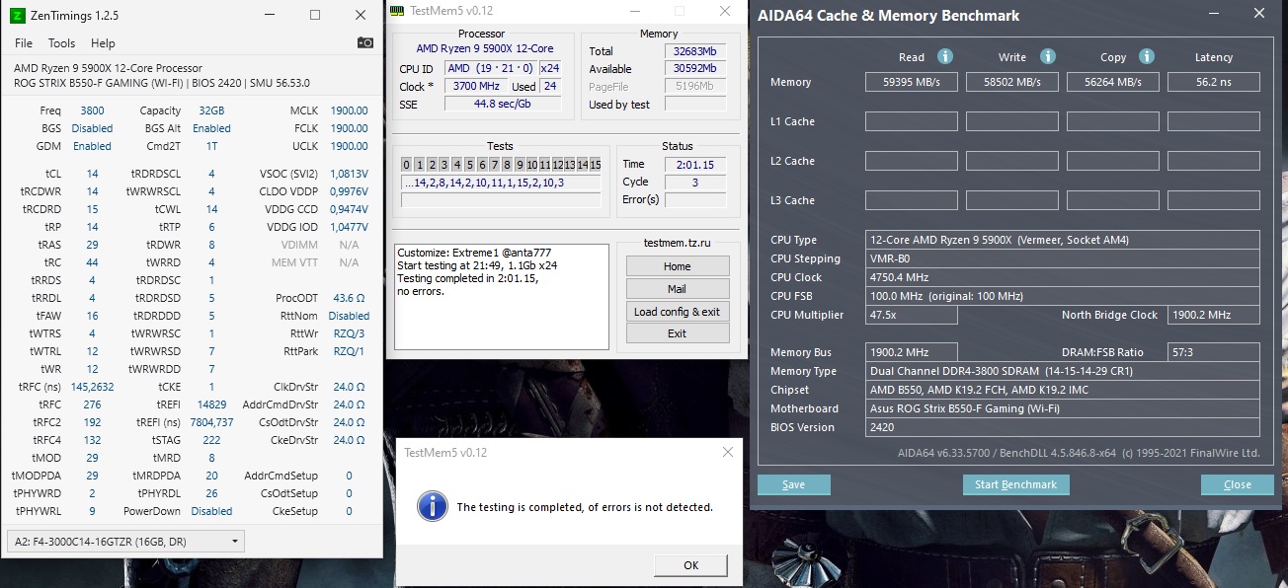Click the tRAS value 29 in ZenTimings
The height and width of the screenshot is (588, 1288).
[x=92, y=245]
